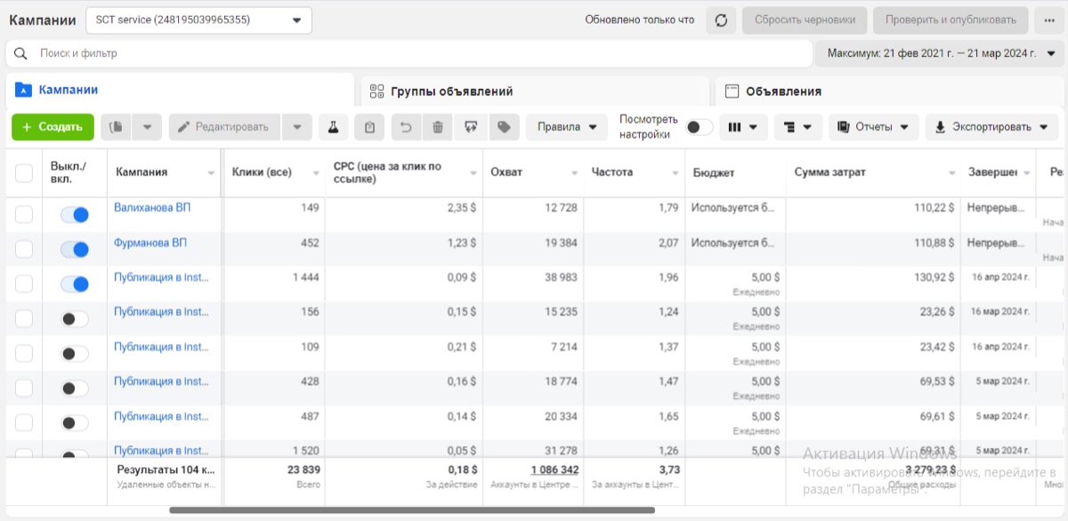The image size is (1068, 521).
Task: Switch to the Группы объявлений tab
Action: point(536,91)
